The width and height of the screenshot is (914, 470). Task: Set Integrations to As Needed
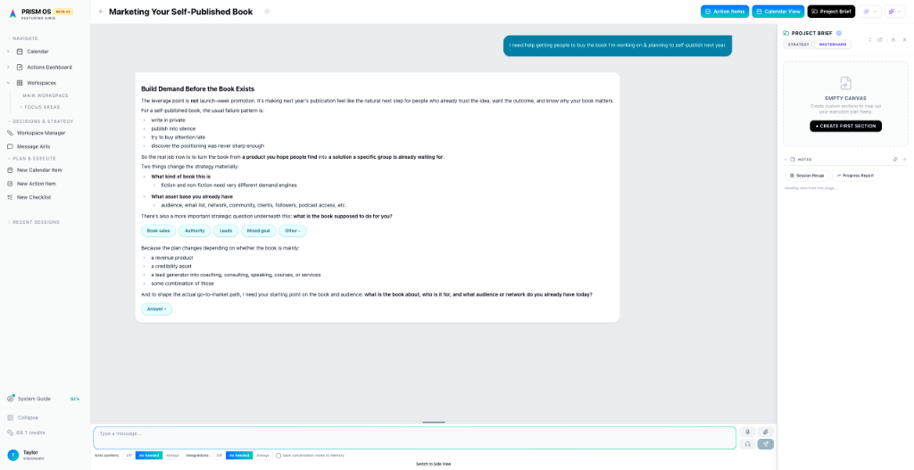(x=239, y=456)
